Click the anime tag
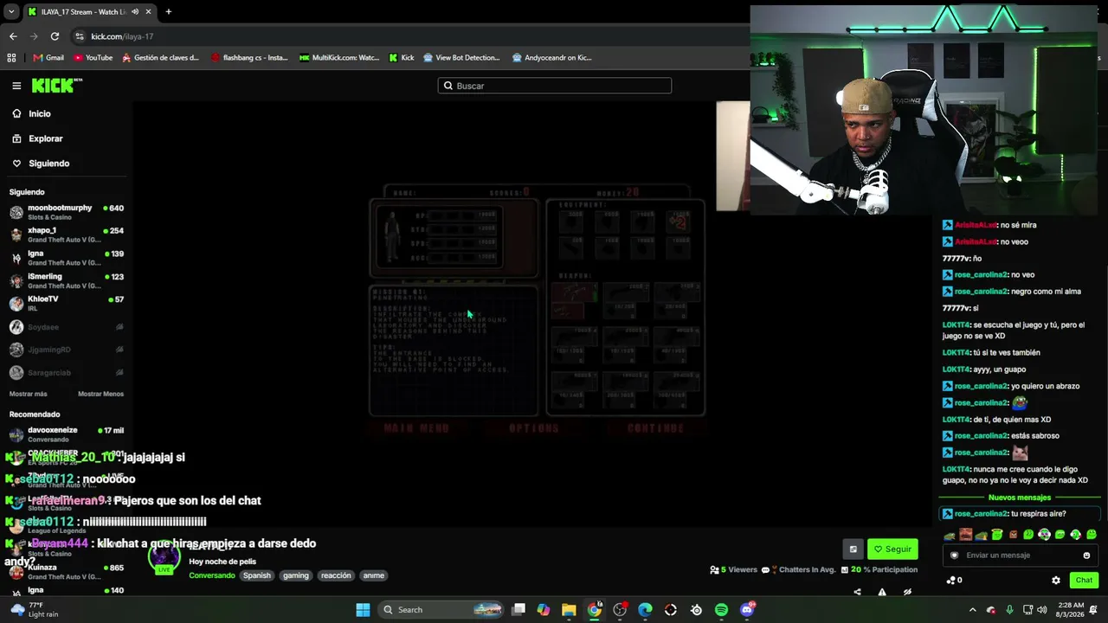The width and height of the screenshot is (1108, 623). pos(373,575)
